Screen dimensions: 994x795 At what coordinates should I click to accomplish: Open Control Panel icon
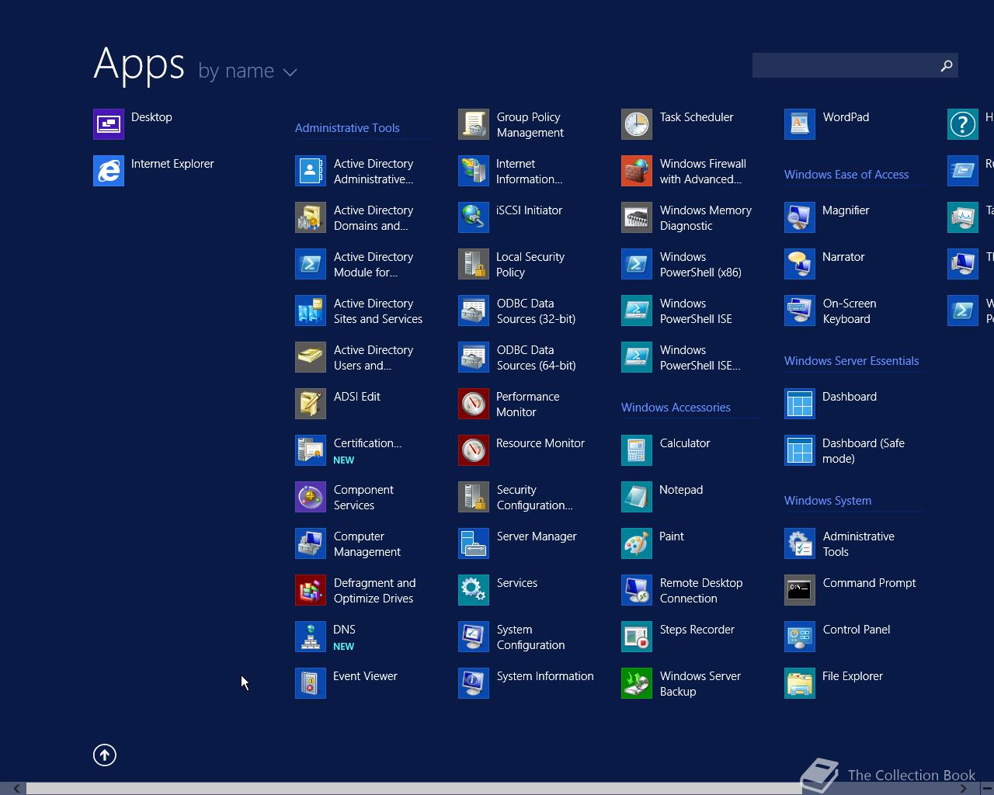point(800,637)
